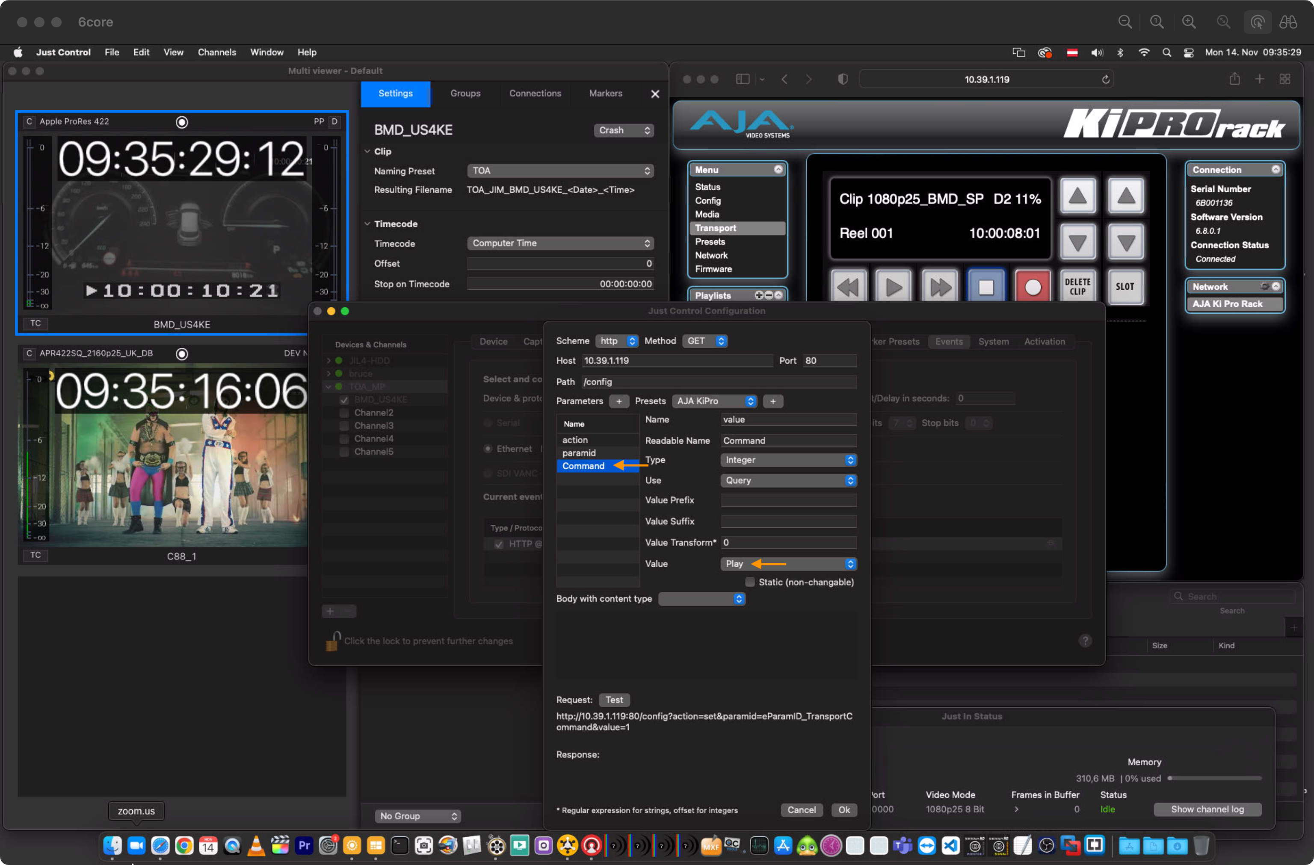1314x865 pixels.
Task: Click the Safari reload page icon
Action: pos(1105,79)
